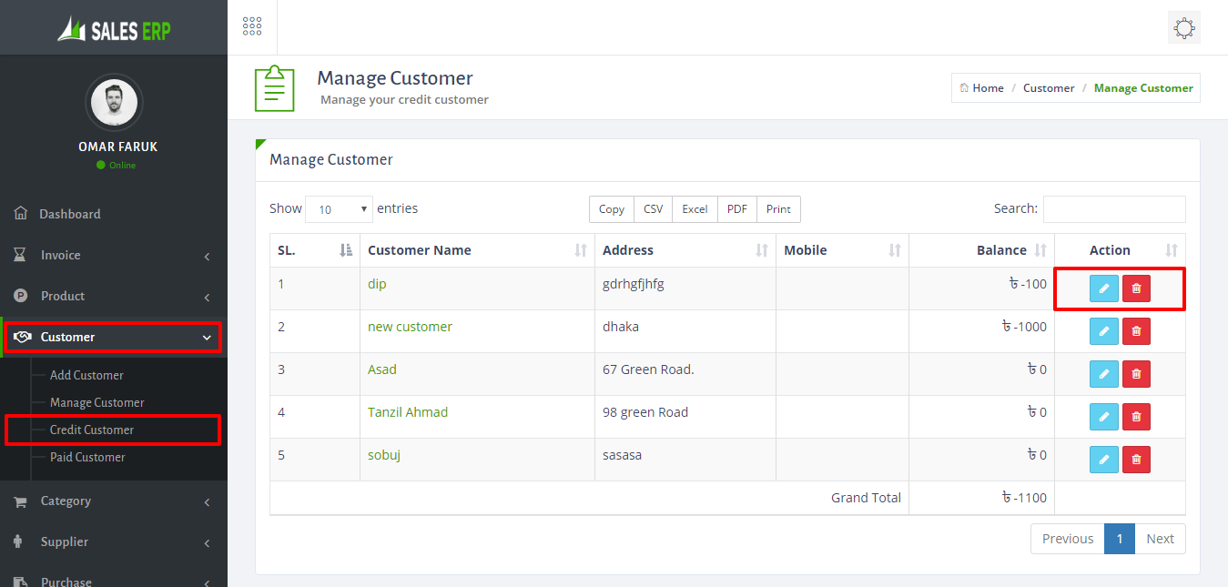
Task: Open the grid apps menu icon
Action: pyautogui.click(x=252, y=27)
